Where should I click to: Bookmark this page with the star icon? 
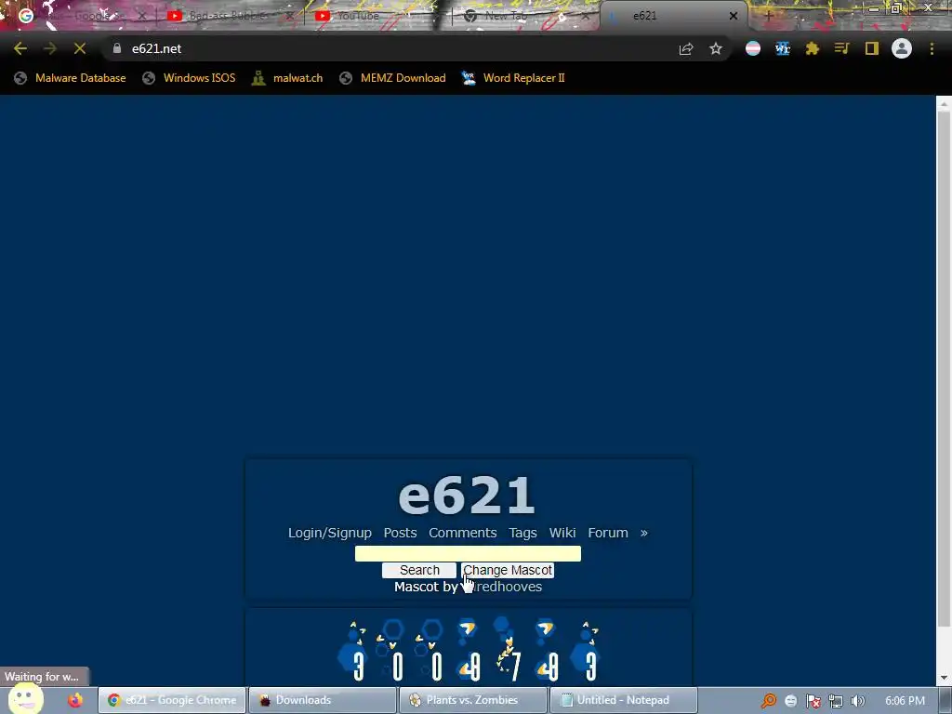tap(716, 48)
